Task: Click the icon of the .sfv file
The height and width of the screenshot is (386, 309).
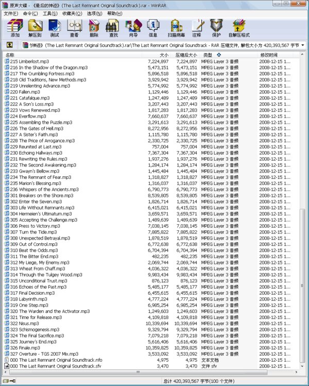Action: coord(7,366)
